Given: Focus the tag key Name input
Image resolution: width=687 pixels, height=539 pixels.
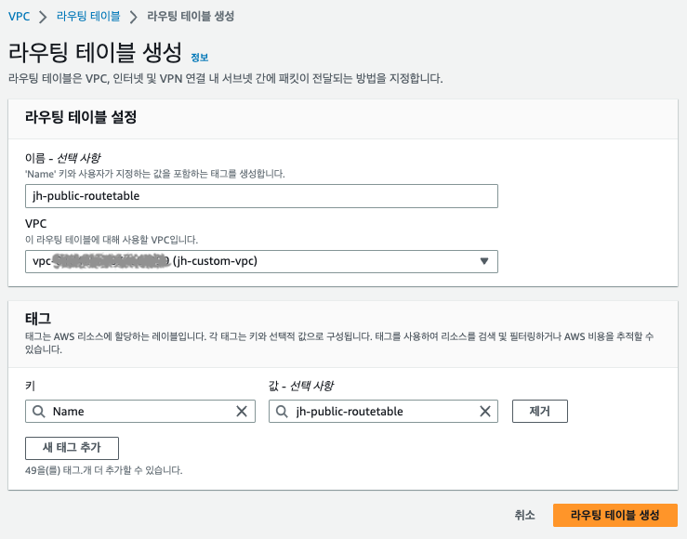Looking at the screenshot, I should [140, 411].
